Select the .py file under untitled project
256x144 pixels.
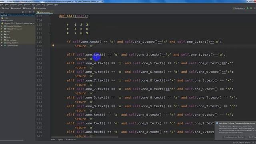coord(5,18)
